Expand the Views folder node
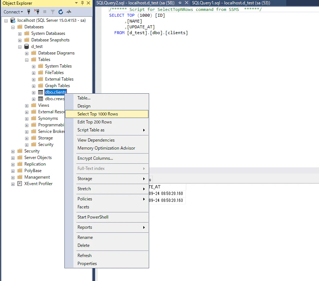Image resolution: width=319 pixels, height=281 pixels. click(27, 106)
